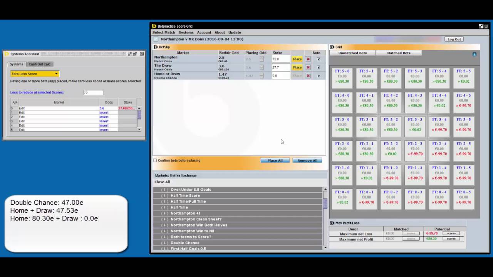Open the Systems menu
Viewport: 493px width, 277px height.
[186, 33]
